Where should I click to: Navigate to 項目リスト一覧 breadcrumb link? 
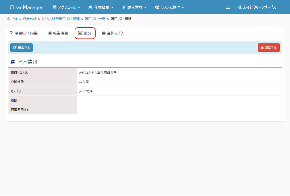pos(95,19)
